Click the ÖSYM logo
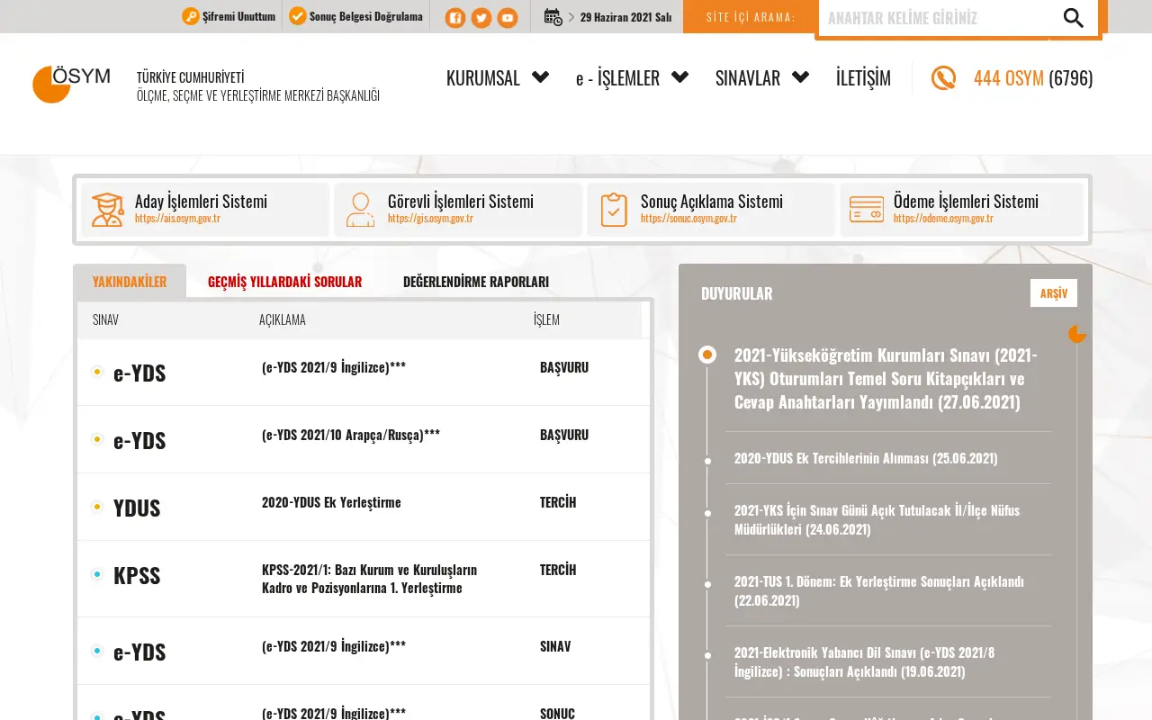 71,85
